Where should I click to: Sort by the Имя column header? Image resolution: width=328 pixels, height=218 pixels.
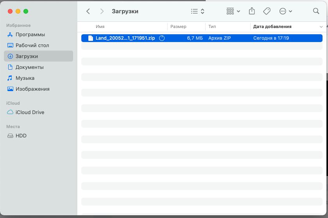tap(100, 27)
